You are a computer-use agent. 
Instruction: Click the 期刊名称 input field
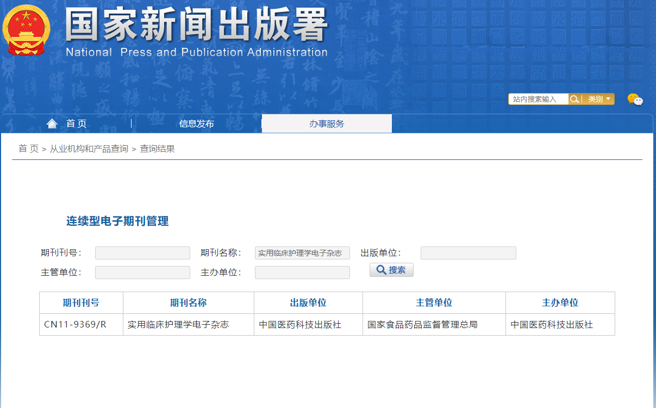(x=302, y=253)
